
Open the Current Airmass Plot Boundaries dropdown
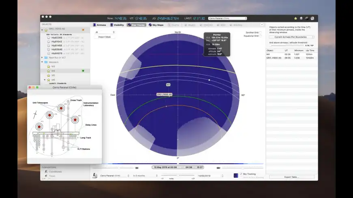[x=291, y=37]
